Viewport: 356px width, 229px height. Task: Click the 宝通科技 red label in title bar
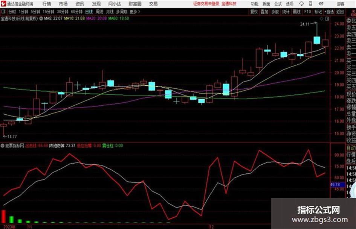click(229, 4)
